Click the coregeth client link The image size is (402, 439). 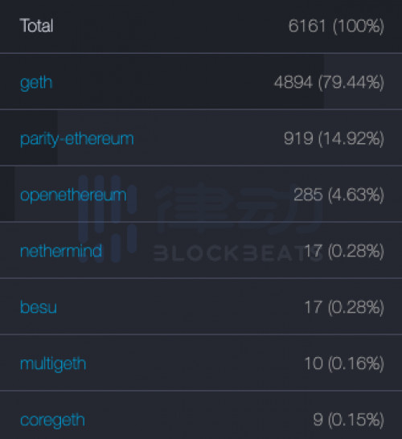[52, 421]
